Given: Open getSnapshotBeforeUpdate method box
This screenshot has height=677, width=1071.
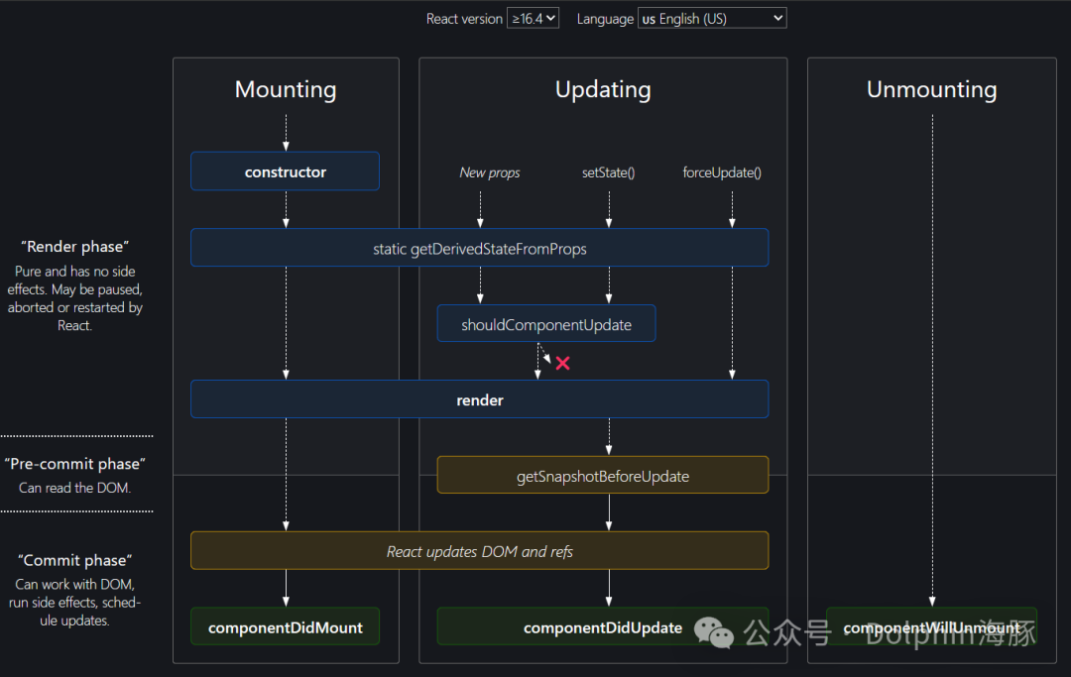Looking at the screenshot, I should pyautogui.click(x=603, y=475).
